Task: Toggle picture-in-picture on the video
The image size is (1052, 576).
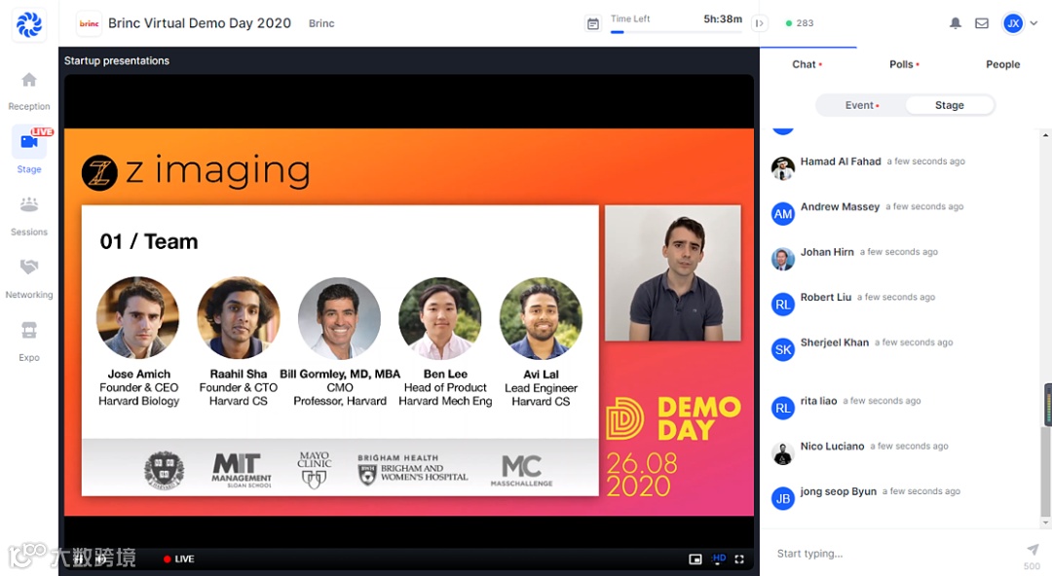Action: [695, 558]
